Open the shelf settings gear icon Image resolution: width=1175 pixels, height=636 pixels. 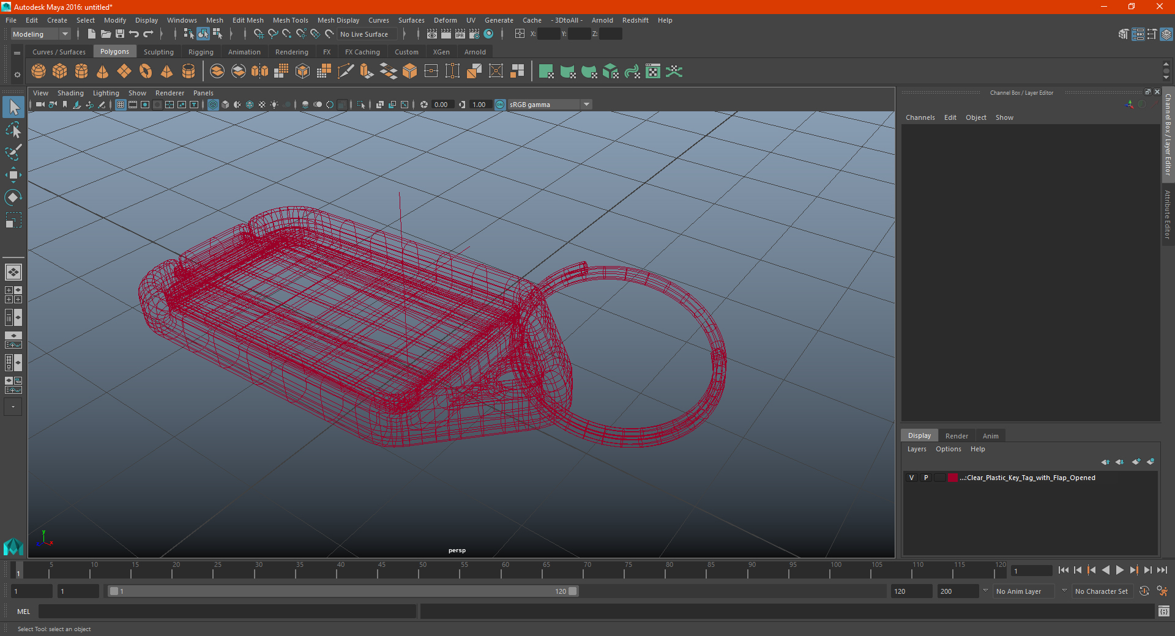17,75
